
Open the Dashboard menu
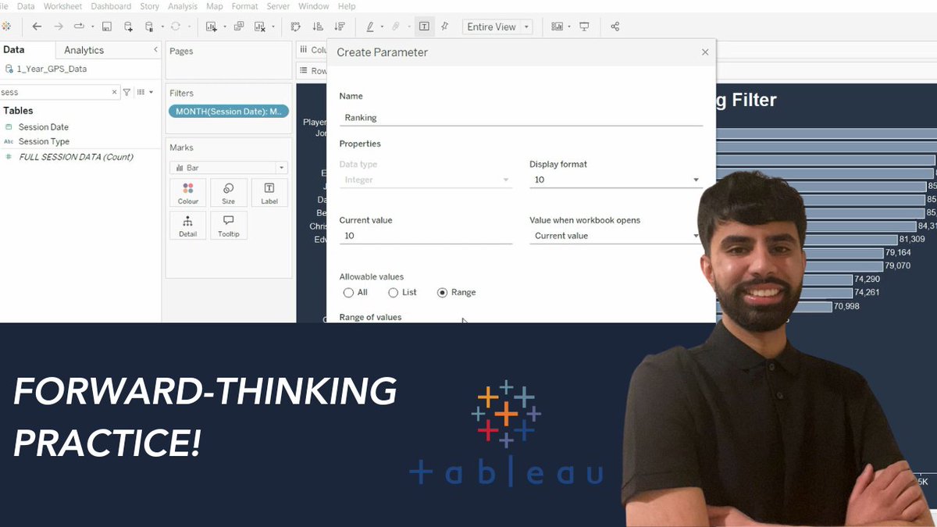pyautogui.click(x=111, y=6)
